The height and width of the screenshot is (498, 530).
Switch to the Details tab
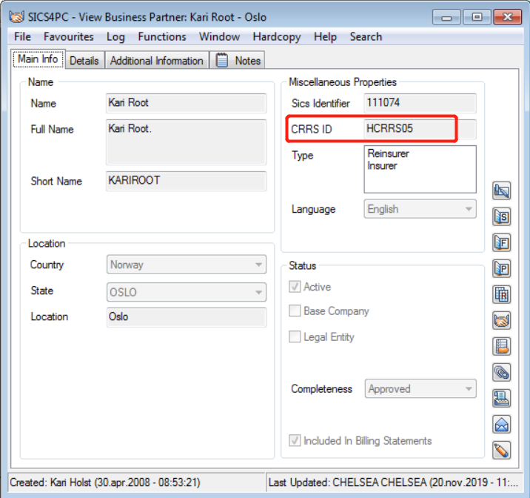84,61
